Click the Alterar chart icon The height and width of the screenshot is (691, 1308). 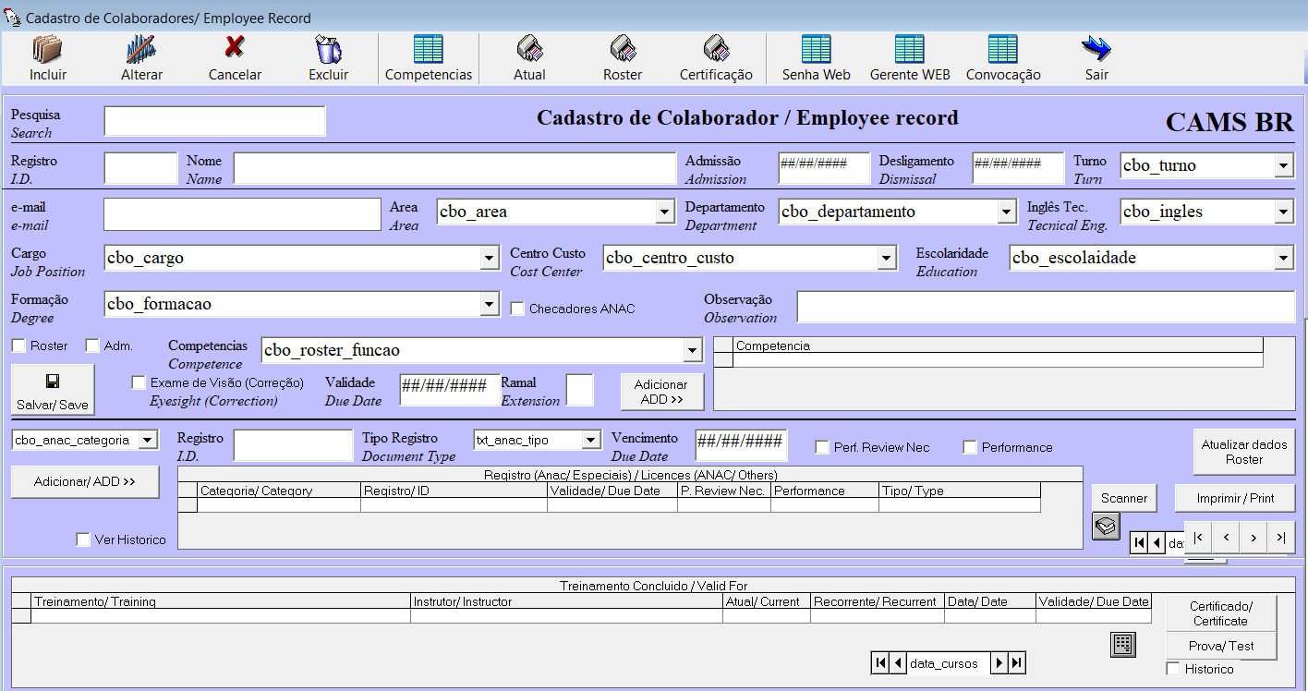click(x=141, y=49)
